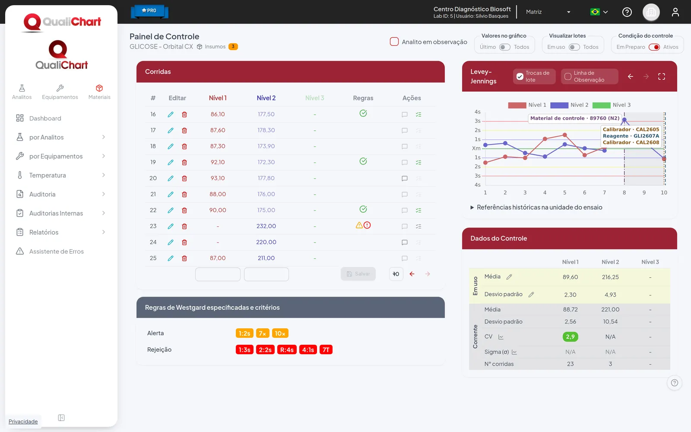Expand Levey-Jennings chart to fullscreen
The width and height of the screenshot is (691, 432).
pyautogui.click(x=662, y=76)
